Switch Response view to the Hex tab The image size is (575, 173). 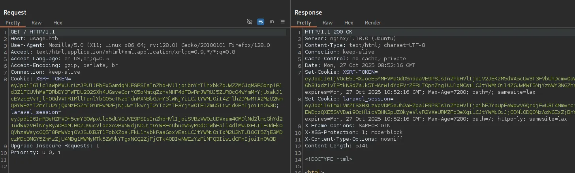[x=348, y=23]
